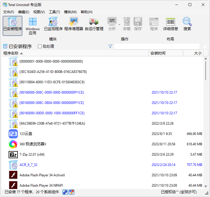The height and width of the screenshot is (197, 210).
Task: Click list scrollbar down arrow
Action: [x=206, y=186]
